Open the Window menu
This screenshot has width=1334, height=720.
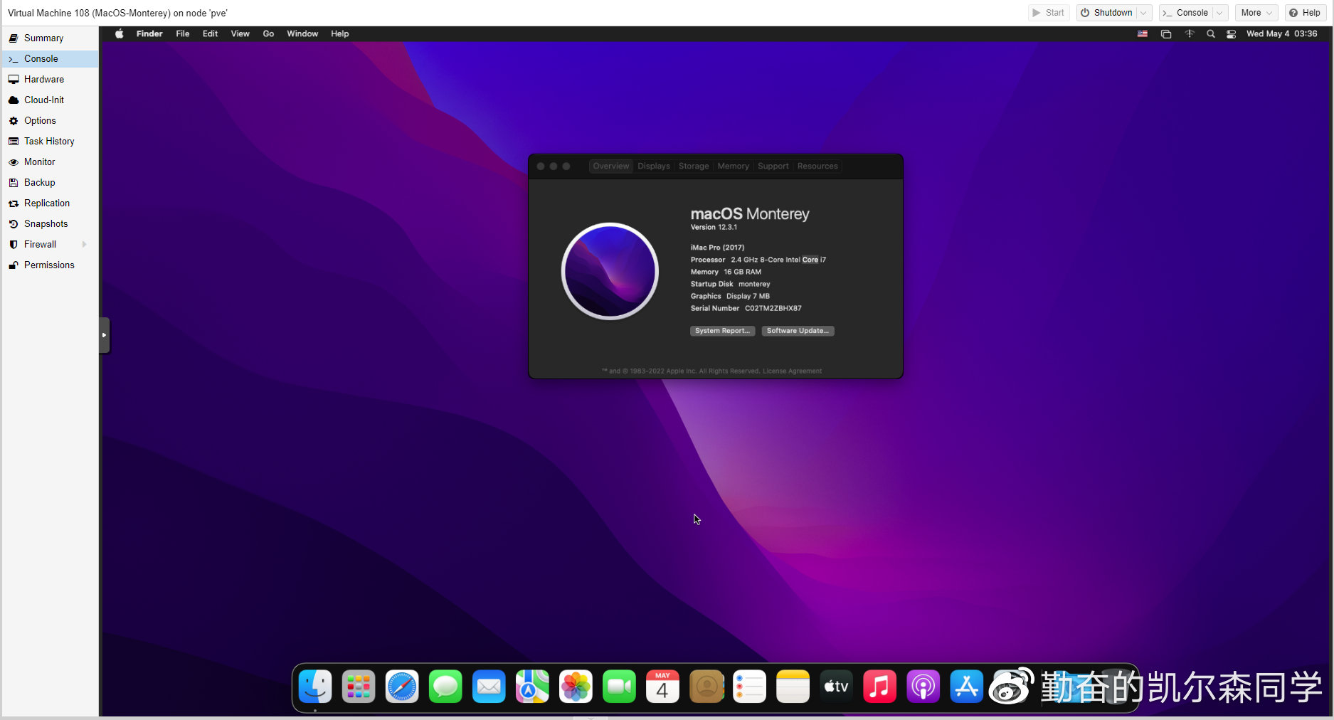click(302, 33)
